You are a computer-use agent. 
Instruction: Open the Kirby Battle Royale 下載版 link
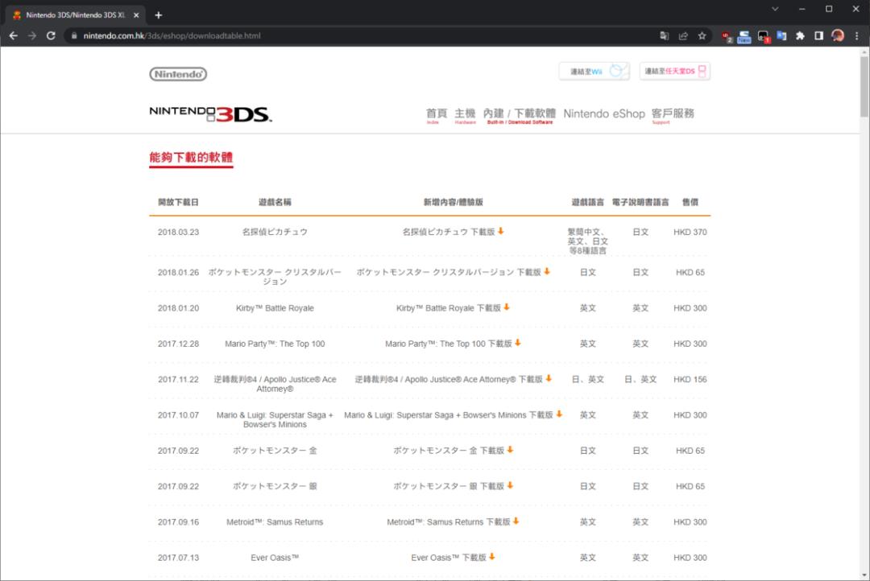point(449,307)
